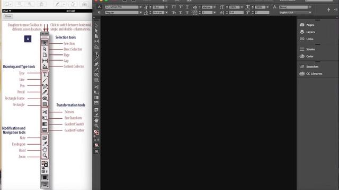Show the markup toolbox in Preview toolbar

tap(85, 4)
